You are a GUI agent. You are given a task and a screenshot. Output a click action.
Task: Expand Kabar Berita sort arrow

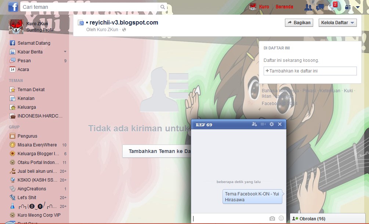coord(65,52)
